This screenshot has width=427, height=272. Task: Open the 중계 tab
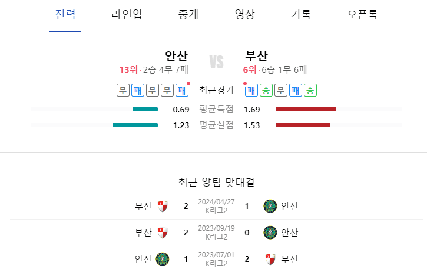pos(188,15)
